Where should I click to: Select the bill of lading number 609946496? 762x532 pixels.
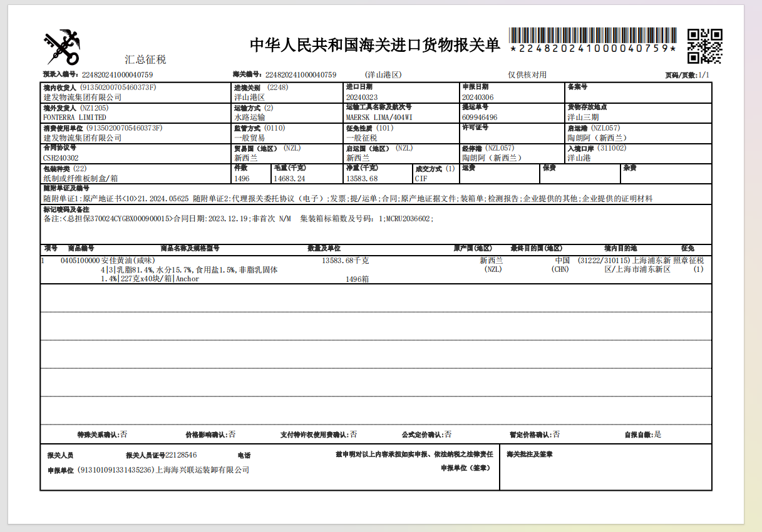pos(480,118)
